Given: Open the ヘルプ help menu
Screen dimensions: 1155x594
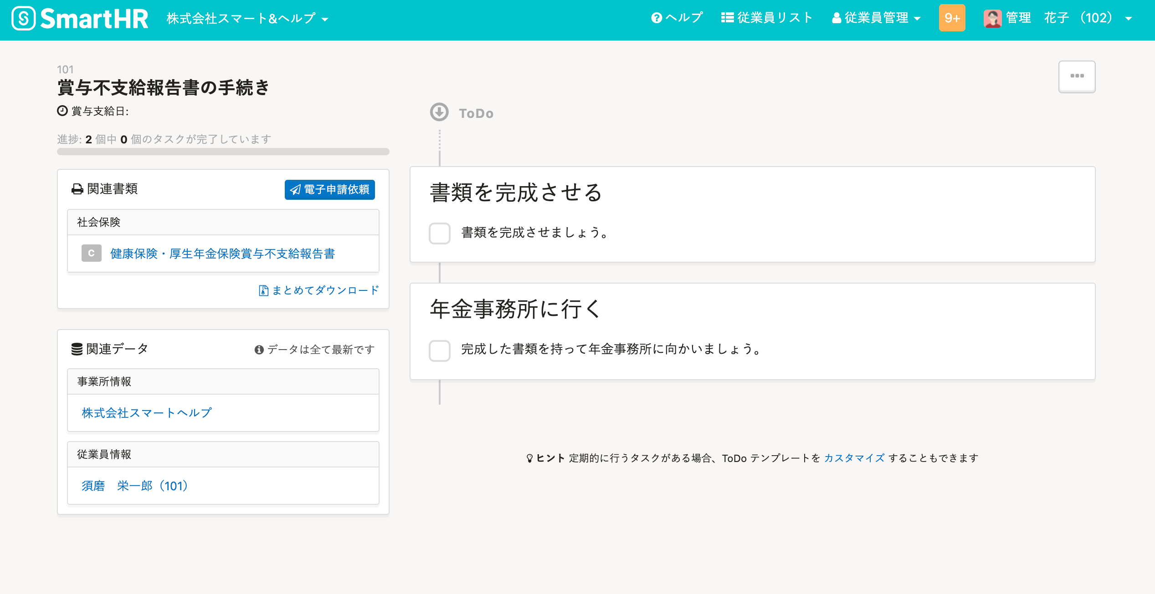Looking at the screenshot, I should (x=677, y=18).
